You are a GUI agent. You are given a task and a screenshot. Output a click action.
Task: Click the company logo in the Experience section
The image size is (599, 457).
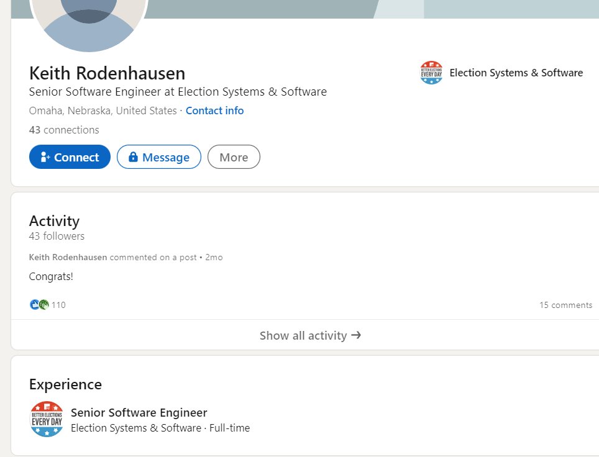(x=47, y=419)
